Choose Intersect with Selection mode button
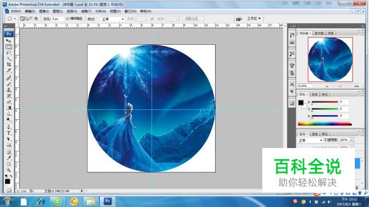Viewport: 369px width, 207px height. tap(36, 19)
